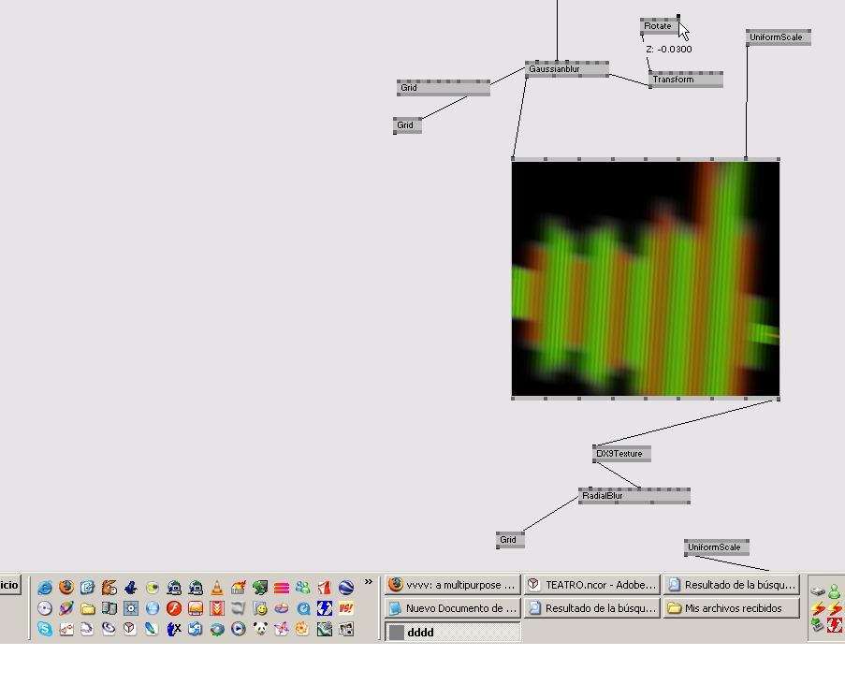Click the Z rotation value -0.0300
The height and width of the screenshot is (685, 845).
pos(669,50)
